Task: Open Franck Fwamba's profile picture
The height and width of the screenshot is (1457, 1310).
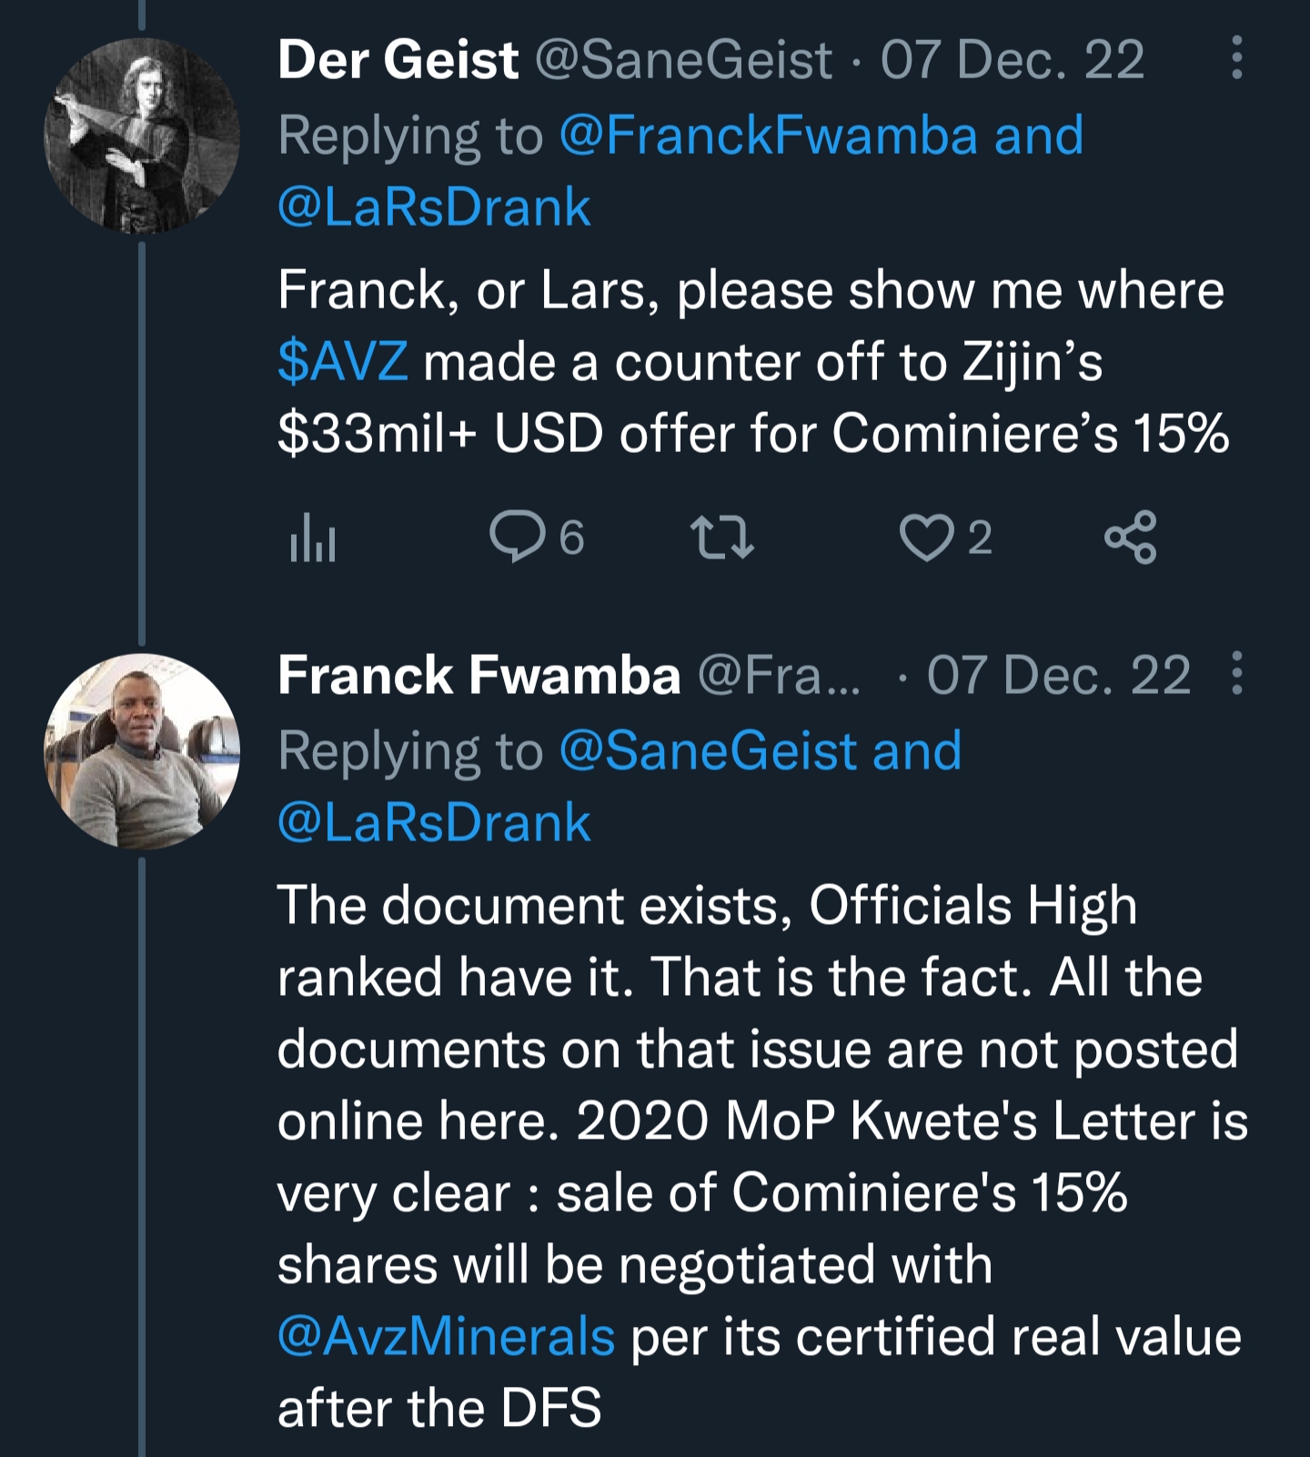Action: 142,751
